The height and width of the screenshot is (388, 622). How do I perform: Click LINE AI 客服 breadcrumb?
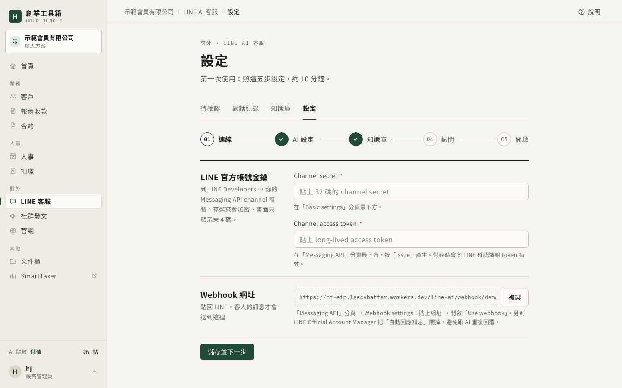click(x=200, y=12)
